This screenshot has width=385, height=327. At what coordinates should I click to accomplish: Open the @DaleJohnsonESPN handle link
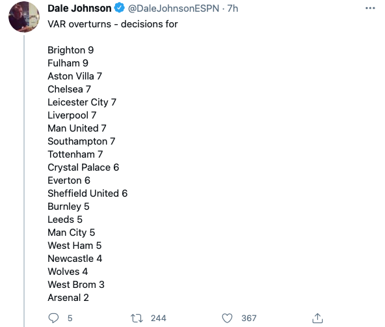[x=174, y=8]
